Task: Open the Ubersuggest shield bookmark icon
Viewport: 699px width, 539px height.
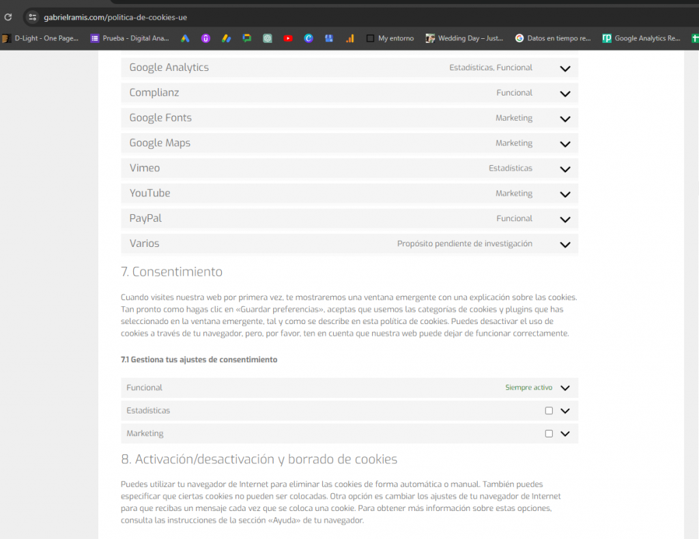Action: click(205, 39)
